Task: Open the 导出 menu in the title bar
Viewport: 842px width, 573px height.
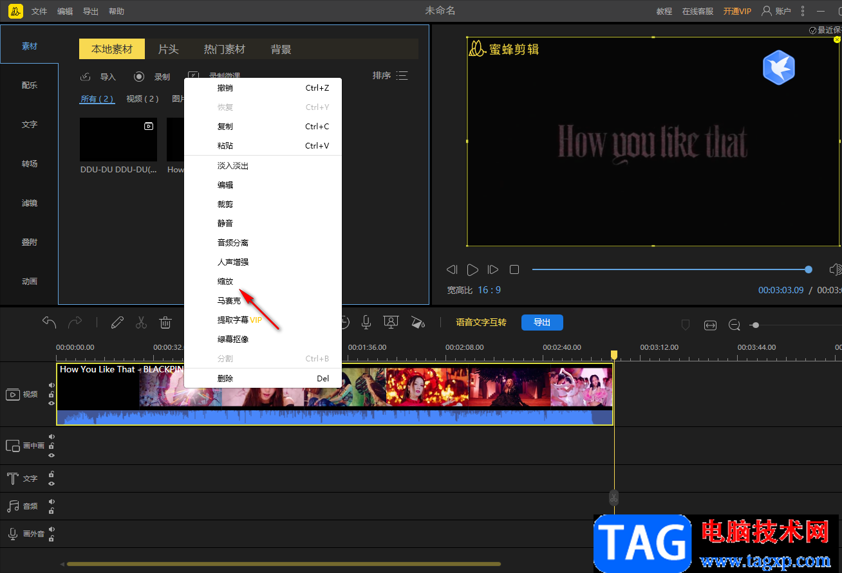Action: pyautogui.click(x=91, y=12)
